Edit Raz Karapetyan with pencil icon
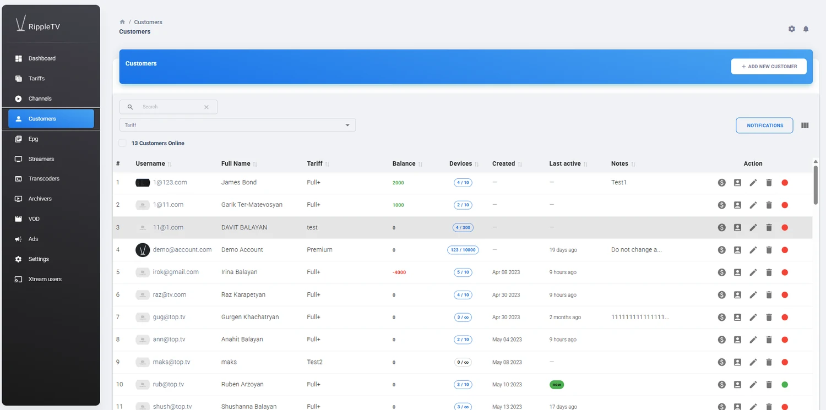 coord(753,295)
